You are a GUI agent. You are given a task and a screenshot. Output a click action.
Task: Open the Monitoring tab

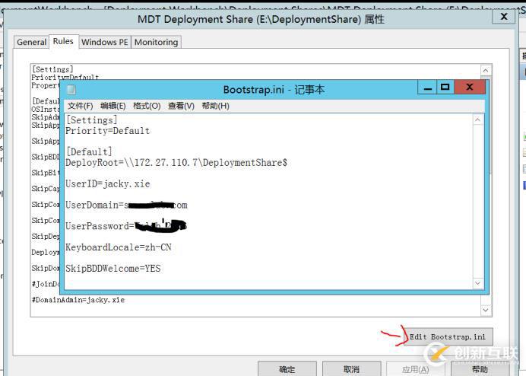(x=156, y=42)
